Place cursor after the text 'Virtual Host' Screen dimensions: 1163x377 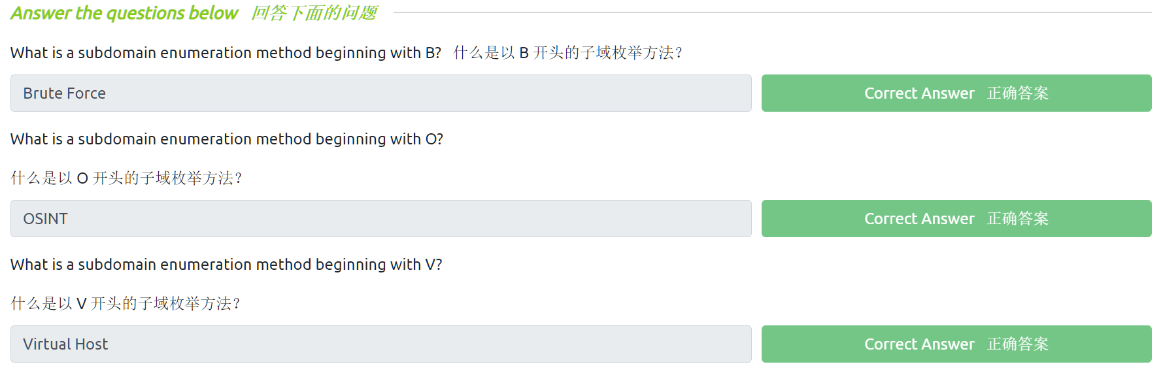pos(110,344)
